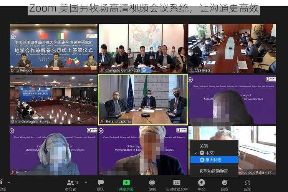Click muted mic icon on CGS IHEG
This screenshot has width=288, height=192.
[191, 70]
